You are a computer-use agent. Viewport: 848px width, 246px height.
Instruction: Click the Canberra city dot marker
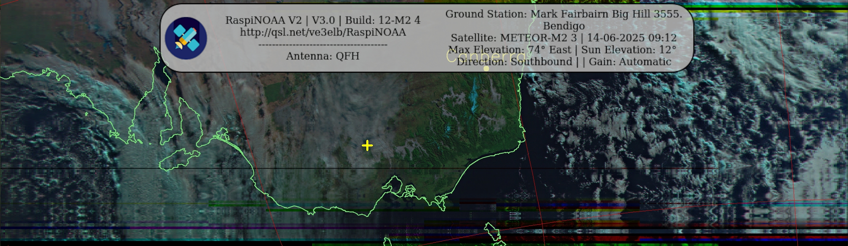[486, 69]
